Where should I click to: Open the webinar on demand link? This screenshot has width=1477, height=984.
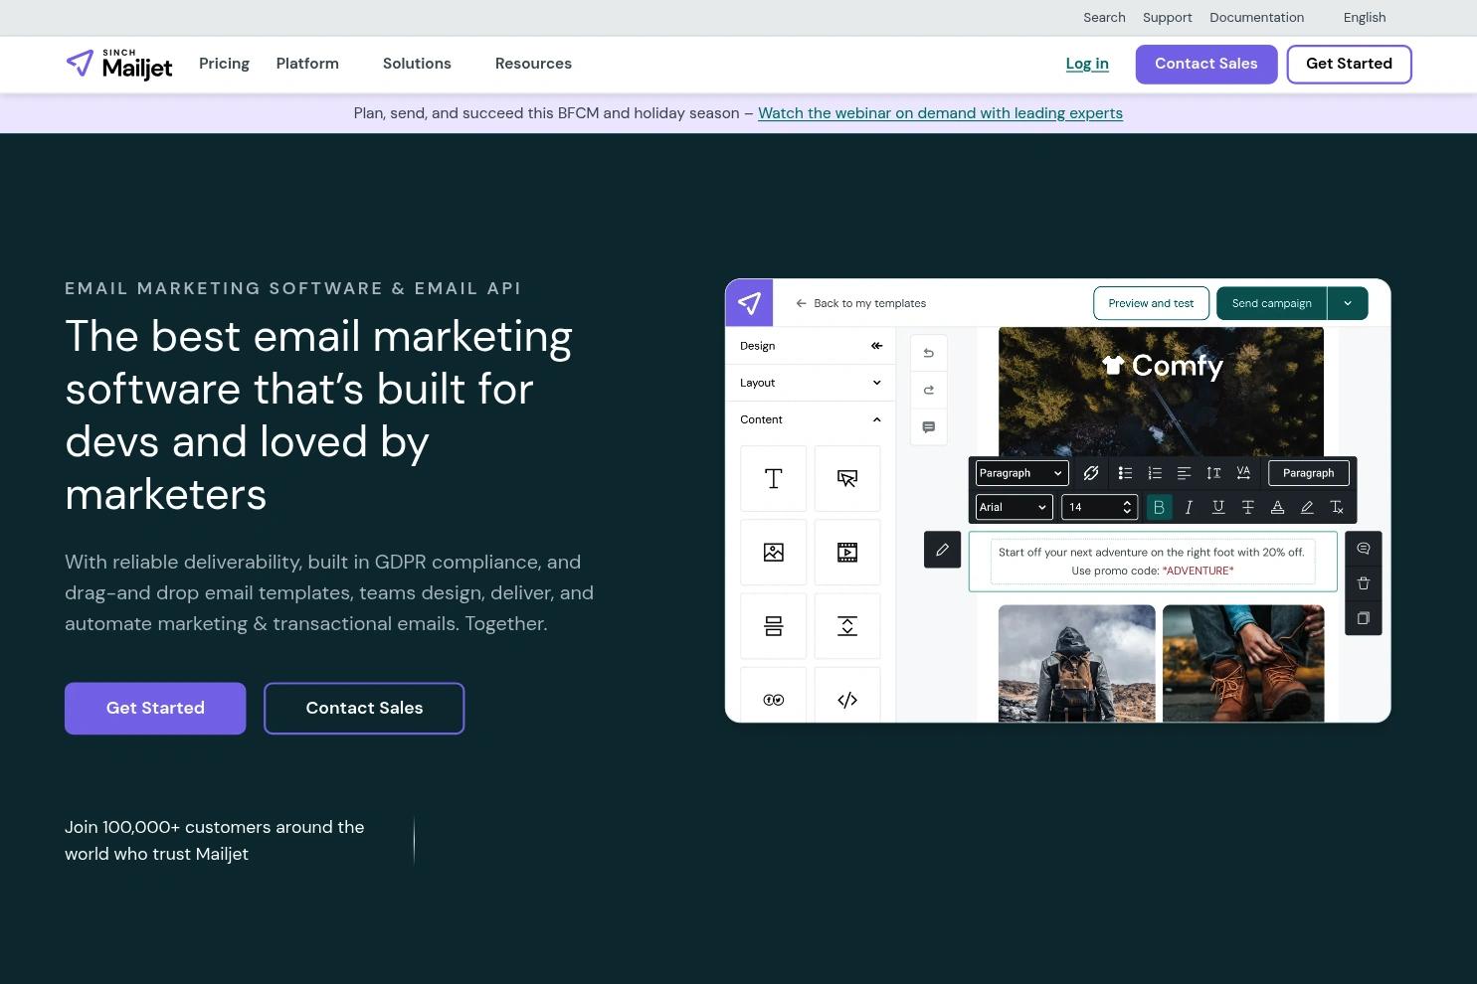point(939,112)
